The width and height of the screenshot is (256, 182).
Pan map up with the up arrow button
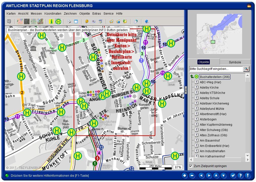pyautogui.click(x=216, y=175)
